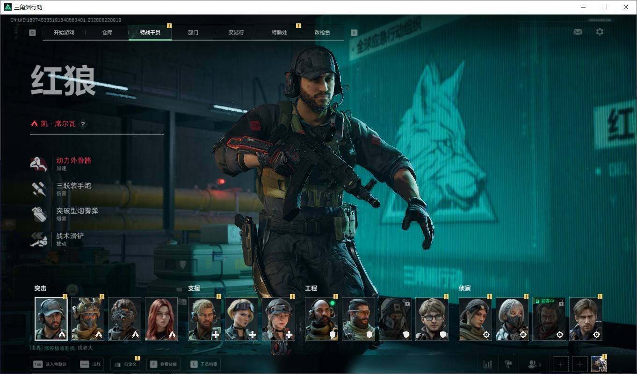
Task: Pick the last 侦察 operator, brown-haired man
Action: click(x=586, y=319)
